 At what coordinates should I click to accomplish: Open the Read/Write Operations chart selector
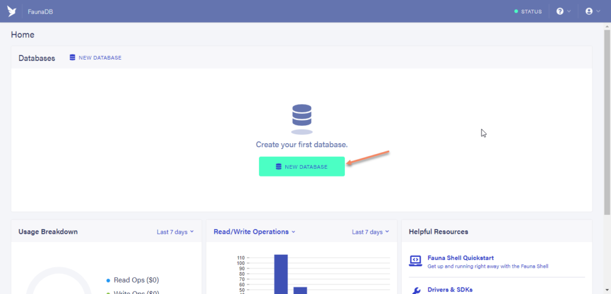[x=254, y=232]
